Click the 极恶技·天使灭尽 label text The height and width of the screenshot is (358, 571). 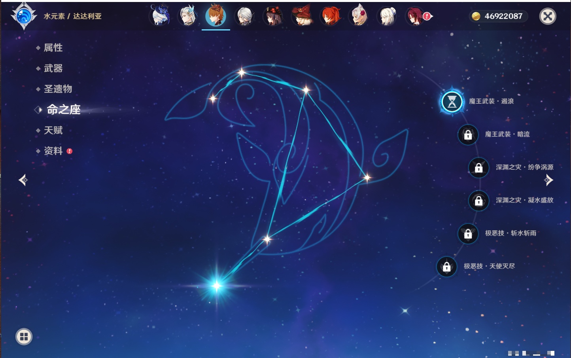coord(489,266)
